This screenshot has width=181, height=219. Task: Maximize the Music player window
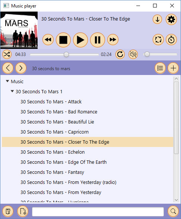(155, 6)
